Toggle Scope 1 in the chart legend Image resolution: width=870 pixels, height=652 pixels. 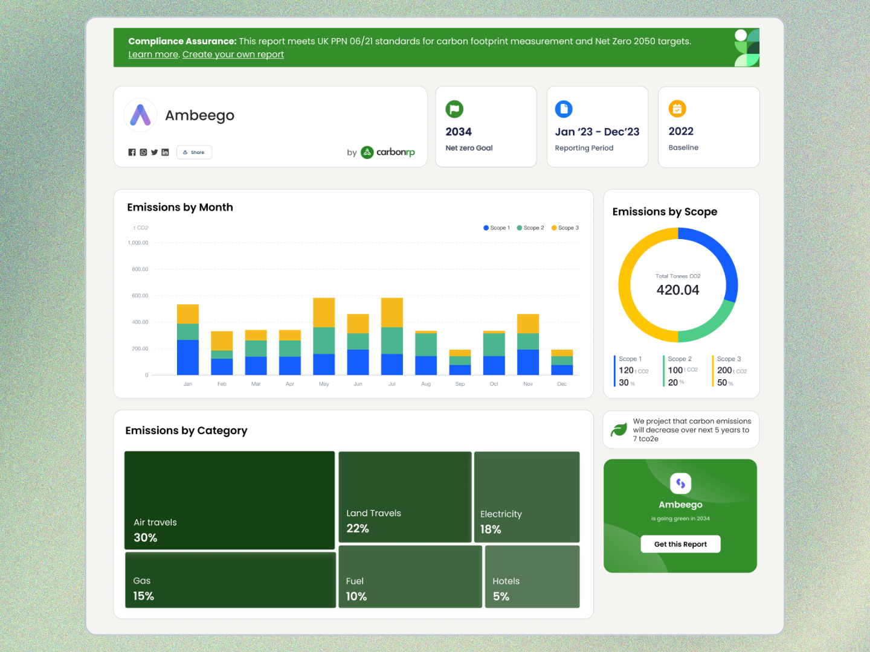click(x=497, y=228)
